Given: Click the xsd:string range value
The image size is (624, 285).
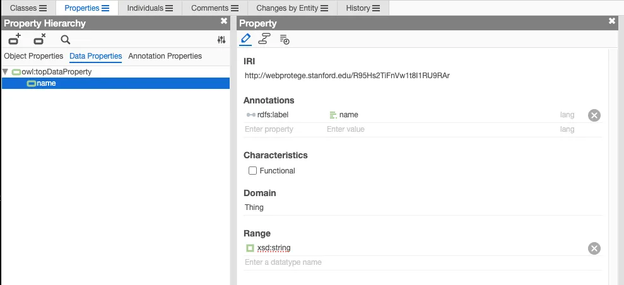Looking at the screenshot, I should [x=274, y=248].
